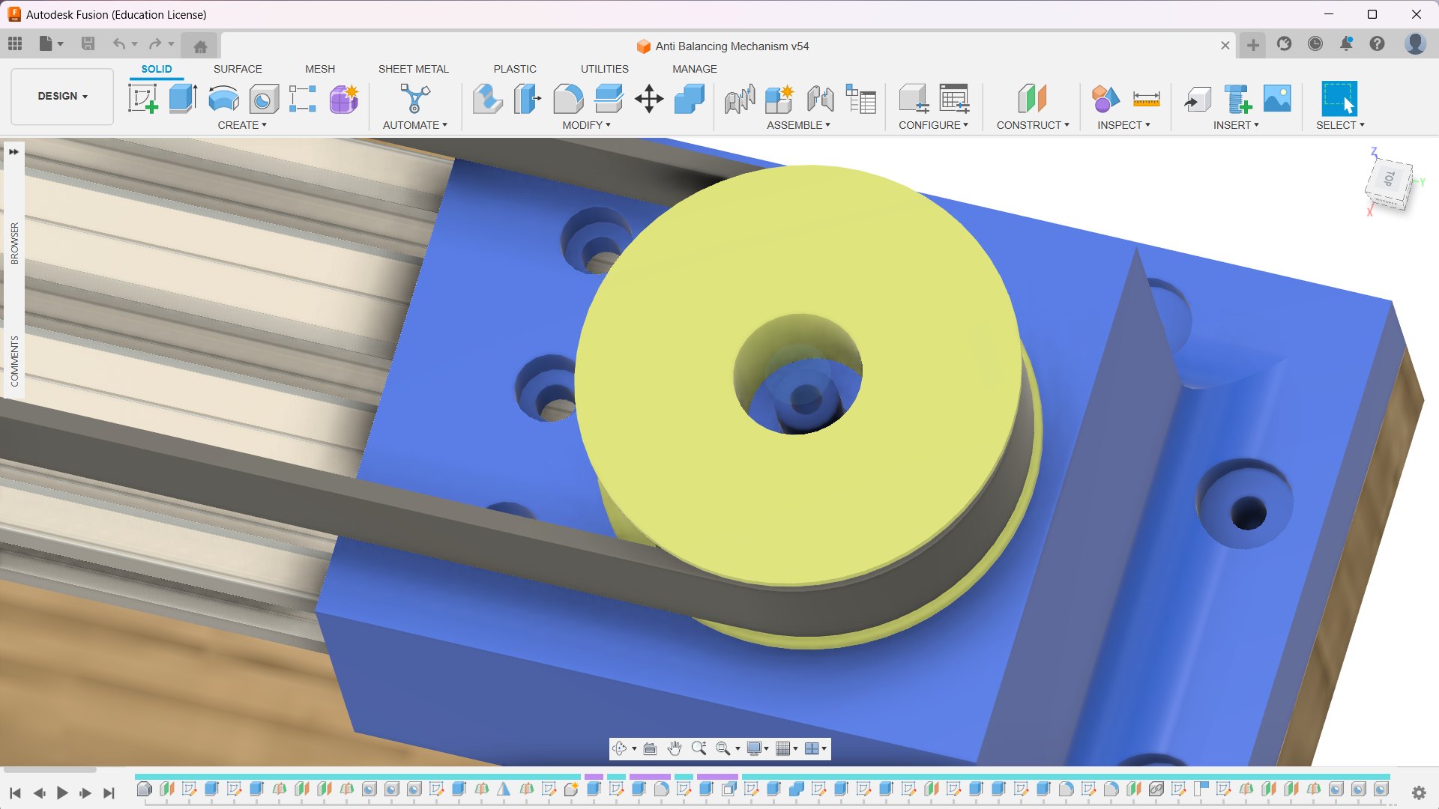Open timeline settings gear

1418,793
